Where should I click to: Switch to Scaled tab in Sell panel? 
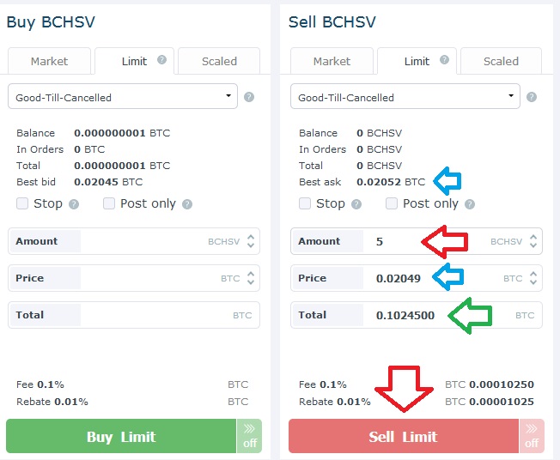pyautogui.click(x=501, y=61)
